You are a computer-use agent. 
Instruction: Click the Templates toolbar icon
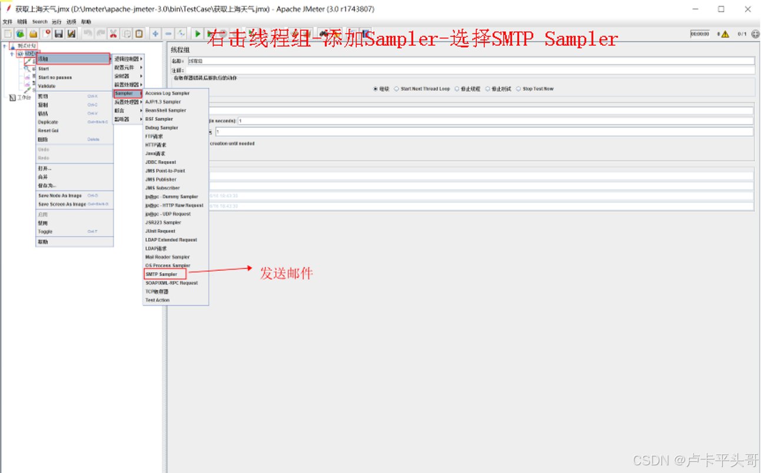point(21,34)
